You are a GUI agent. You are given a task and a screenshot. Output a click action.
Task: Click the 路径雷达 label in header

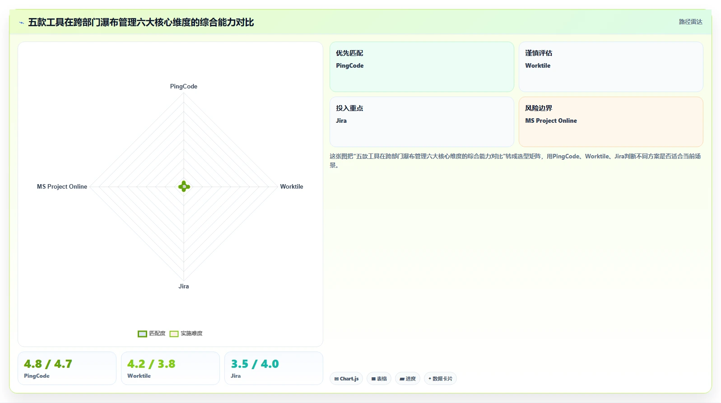(x=690, y=22)
